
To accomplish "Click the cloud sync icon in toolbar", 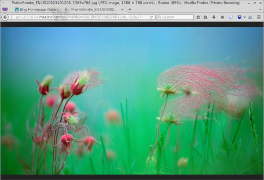I will [250, 17].
